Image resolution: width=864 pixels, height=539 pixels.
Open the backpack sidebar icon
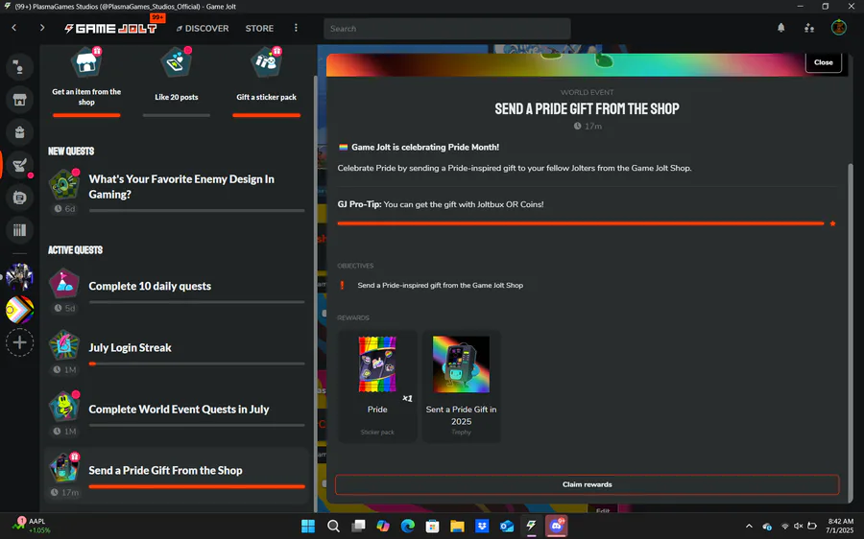(19, 132)
